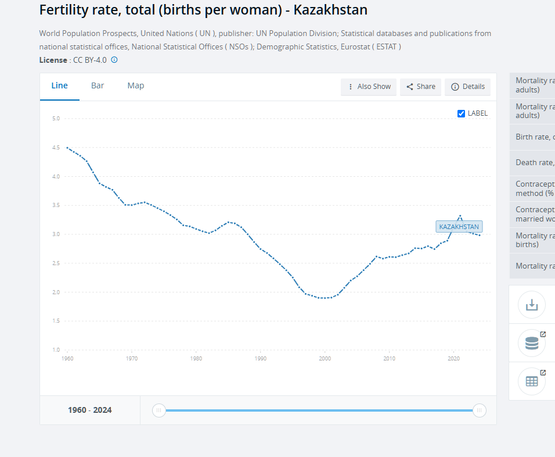The width and height of the screenshot is (555, 457).
Task: Click the license info icon next to CC BY-4.0
Action: (114, 60)
